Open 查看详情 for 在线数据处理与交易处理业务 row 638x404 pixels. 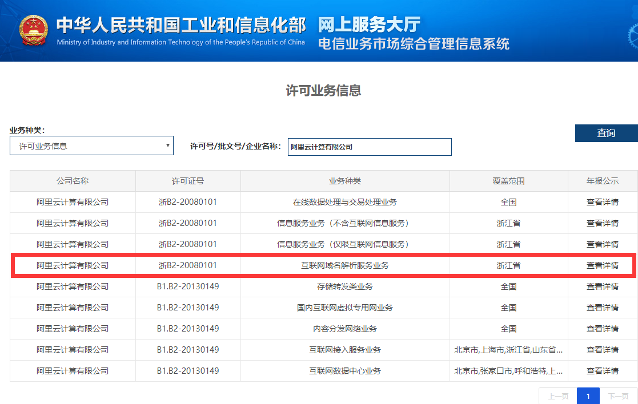pos(602,202)
